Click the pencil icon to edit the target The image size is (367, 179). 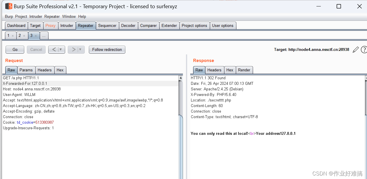pyautogui.click(x=355, y=49)
